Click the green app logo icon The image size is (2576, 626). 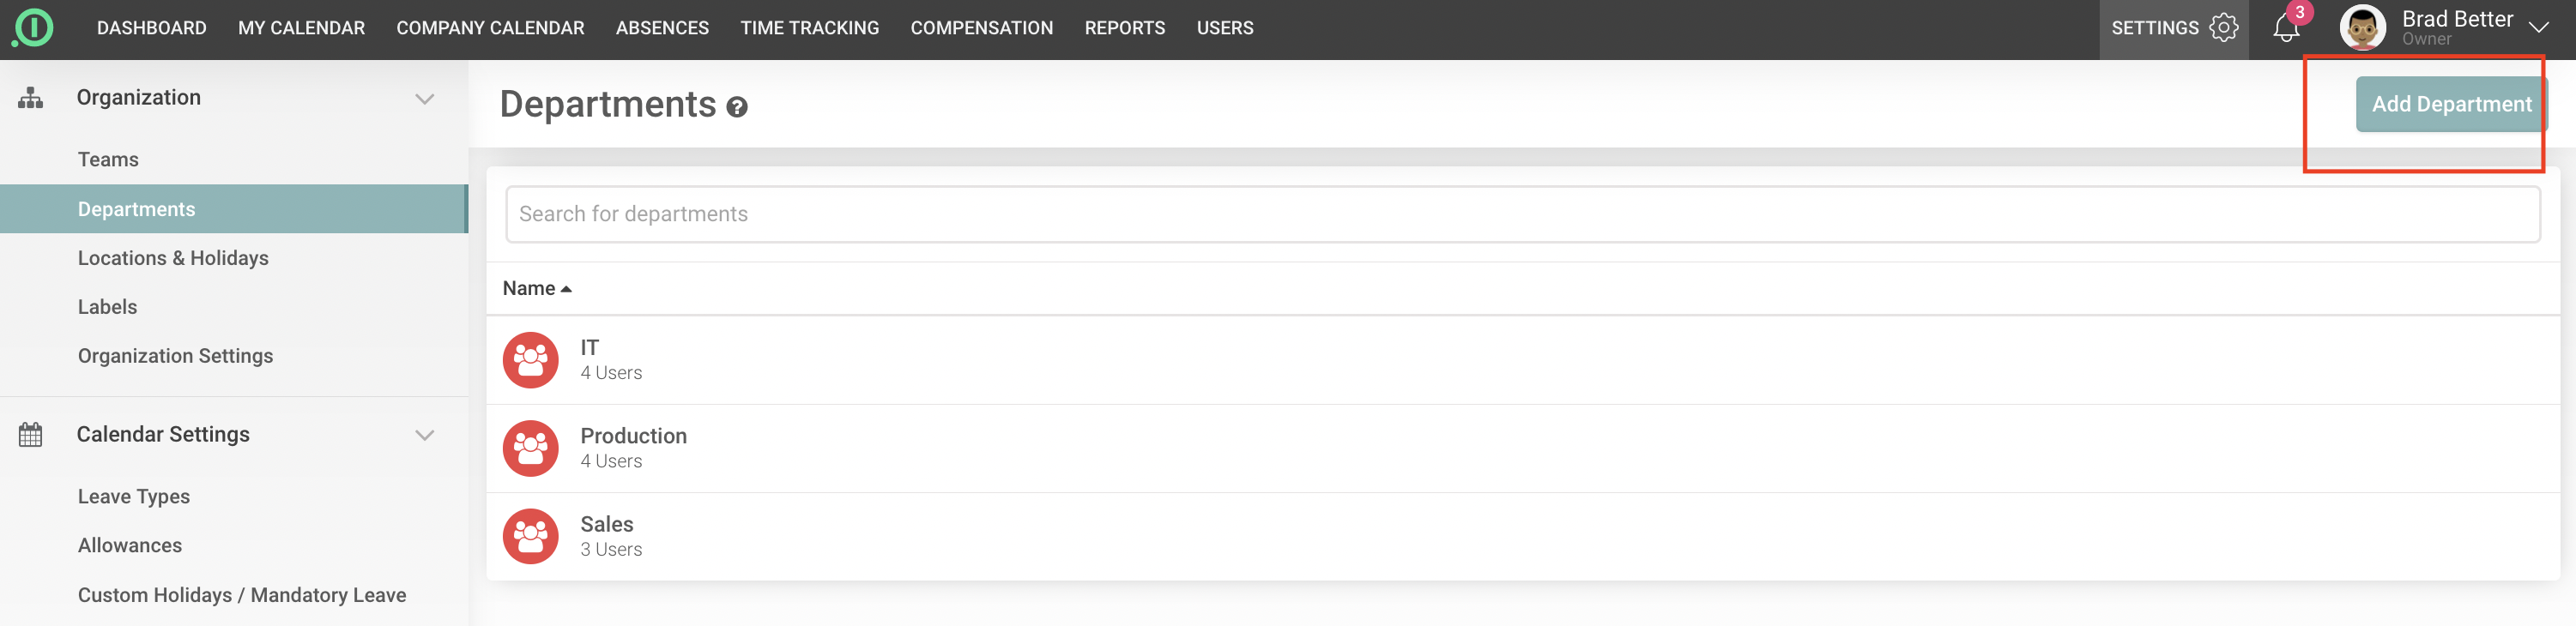[x=33, y=28]
